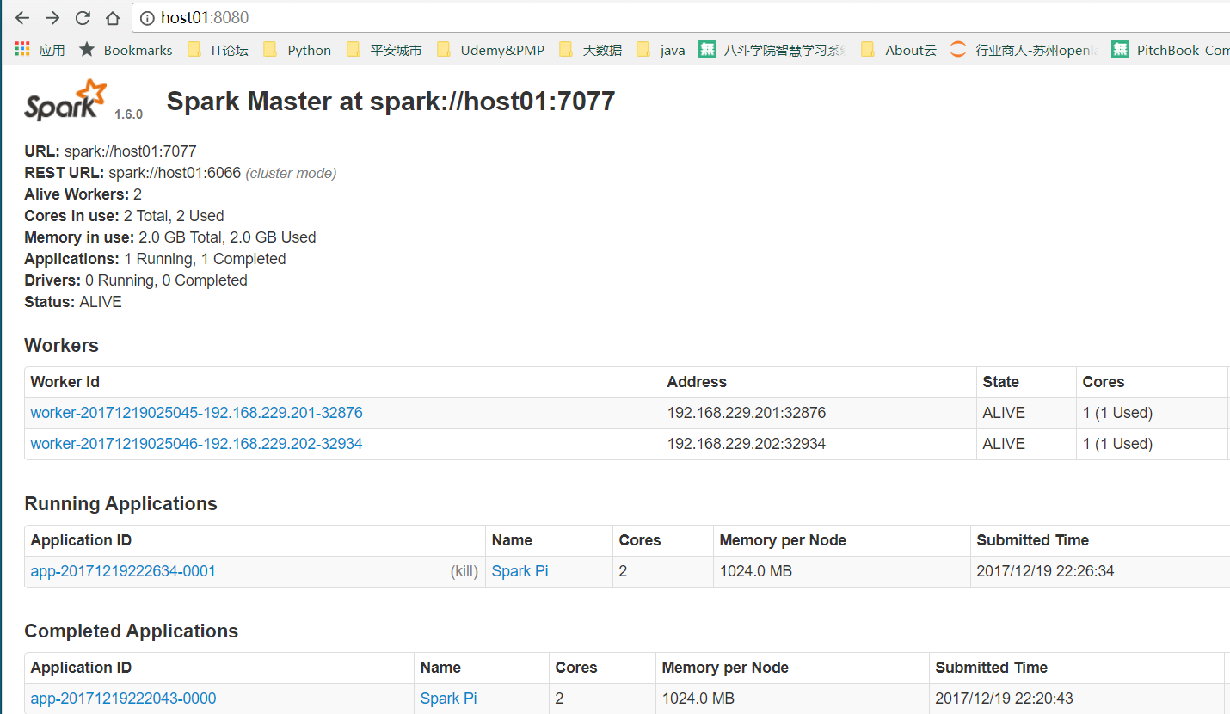Click the Spark Master page title

[x=391, y=102]
